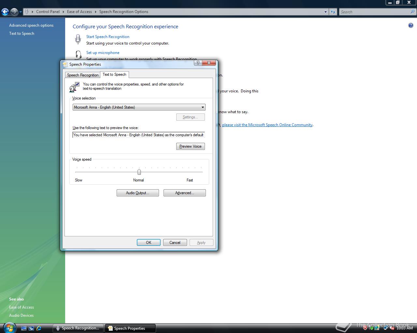Screen dimensions: 417x333
Task: Open Advanced speech options in sidebar
Action: click(x=31, y=25)
